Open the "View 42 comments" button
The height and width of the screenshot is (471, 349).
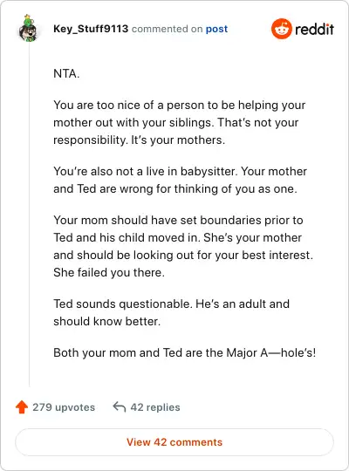coord(174,442)
